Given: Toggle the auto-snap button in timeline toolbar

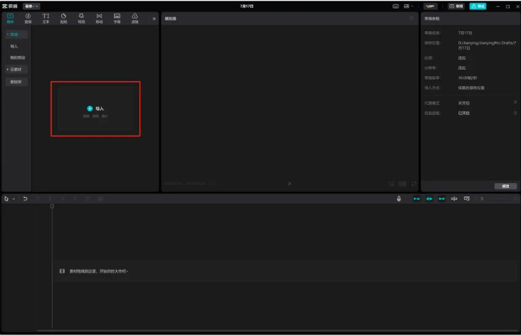Looking at the screenshot, I should click(429, 198).
